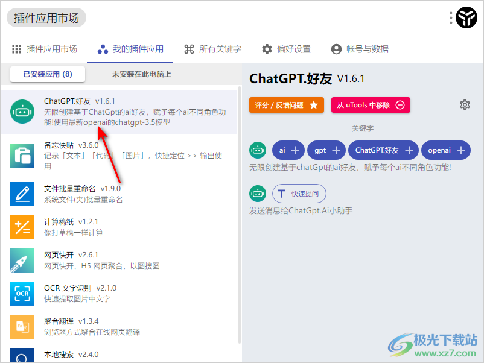The width and height of the screenshot is (484, 363).
Task: Select 聚合翻译 v1.3.4 plugin entry
Action: [x=119, y=327]
